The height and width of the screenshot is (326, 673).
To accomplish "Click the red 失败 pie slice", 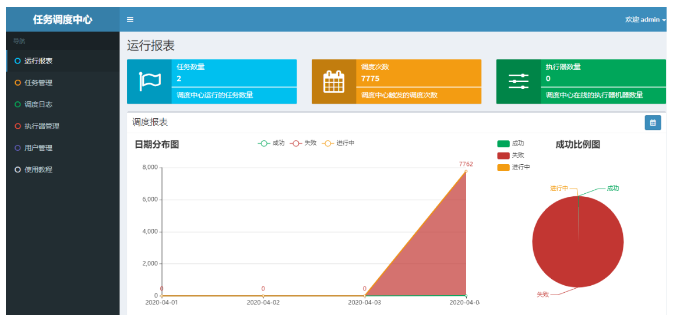I will [x=577, y=242].
